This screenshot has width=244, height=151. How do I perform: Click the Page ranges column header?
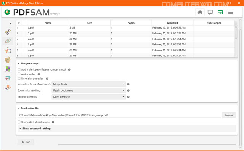[214, 23]
